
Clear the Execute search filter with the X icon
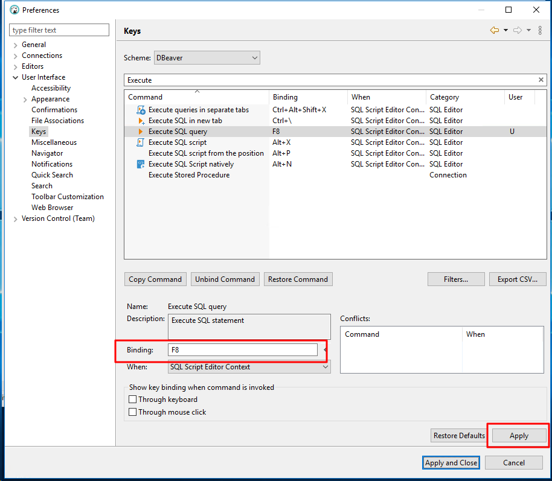(541, 80)
